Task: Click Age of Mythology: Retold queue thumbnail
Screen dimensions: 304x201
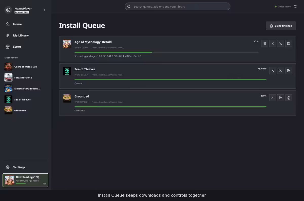Action: [67, 44]
